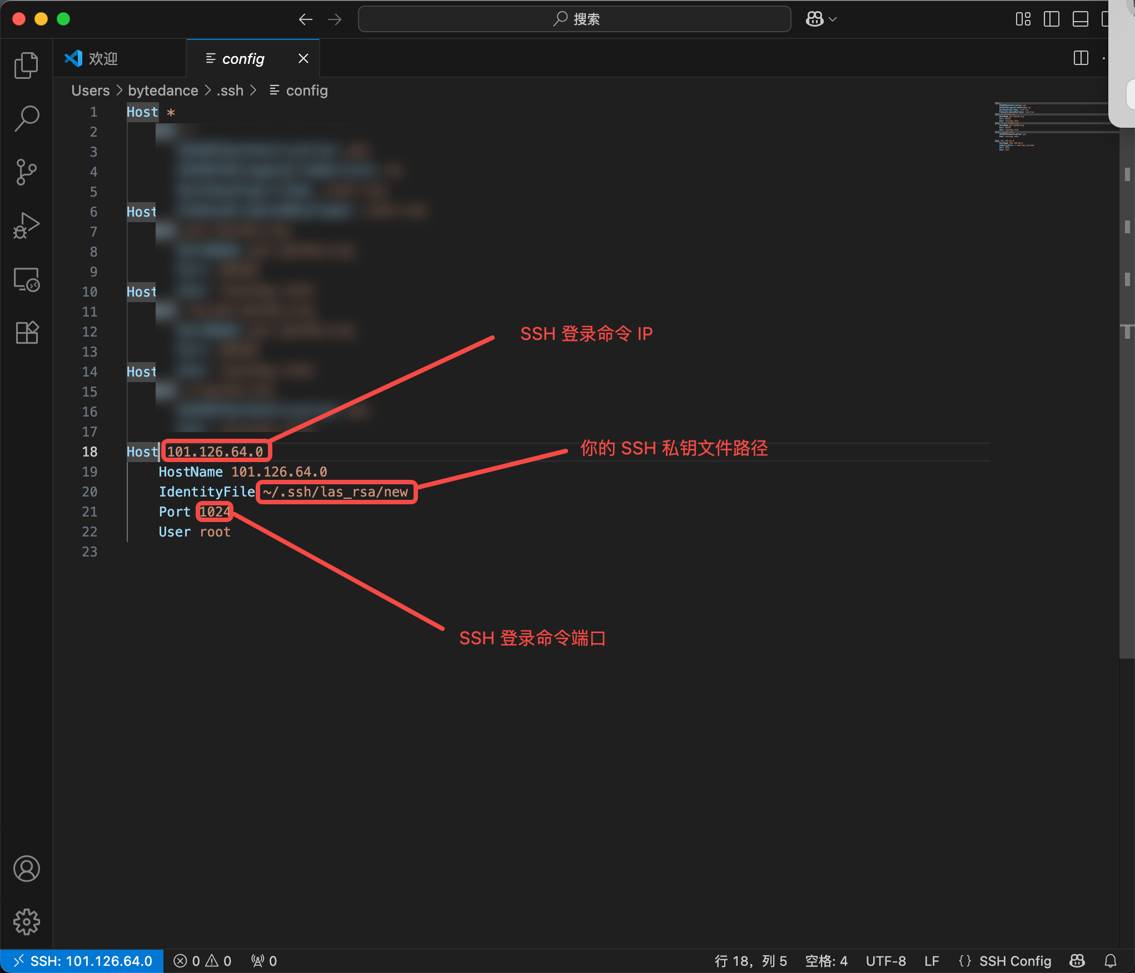
Task: Click the 搜索 command center search box
Action: (575, 19)
